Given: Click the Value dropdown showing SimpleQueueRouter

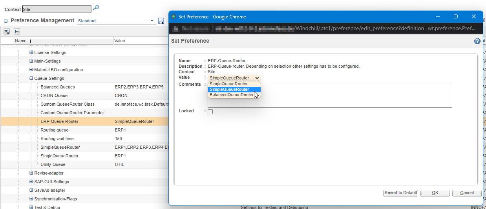Looking at the screenshot, I should click(x=234, y=78).
